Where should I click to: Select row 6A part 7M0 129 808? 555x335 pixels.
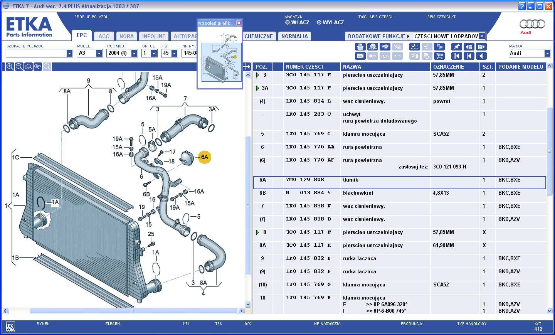(x=399, y=183)
